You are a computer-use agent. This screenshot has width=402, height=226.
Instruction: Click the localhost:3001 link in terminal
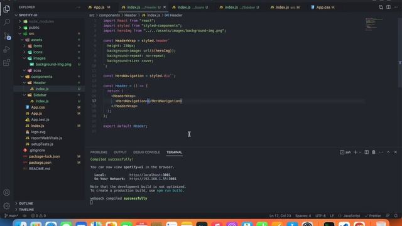tap(149, 175)
